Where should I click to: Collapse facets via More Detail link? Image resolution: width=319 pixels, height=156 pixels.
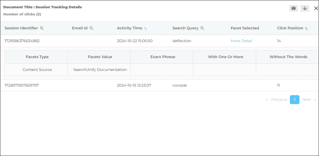(241, 41)
